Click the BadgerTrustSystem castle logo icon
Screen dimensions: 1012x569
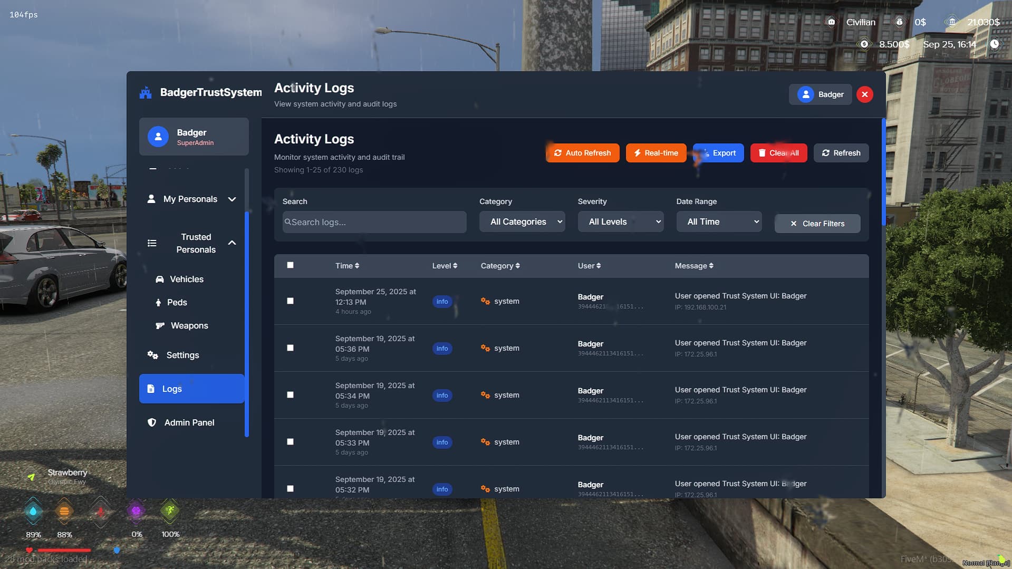tap(146, 93)
